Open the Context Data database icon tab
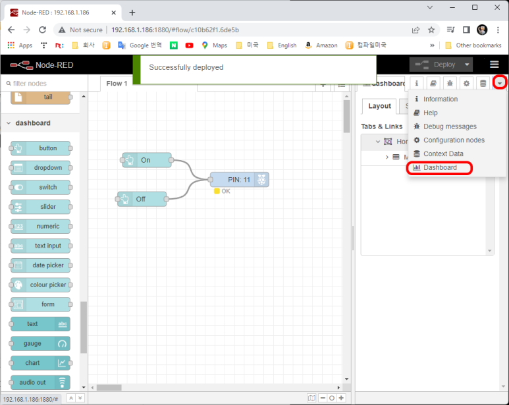Screen dimensions: 509x405 [483, 84]
